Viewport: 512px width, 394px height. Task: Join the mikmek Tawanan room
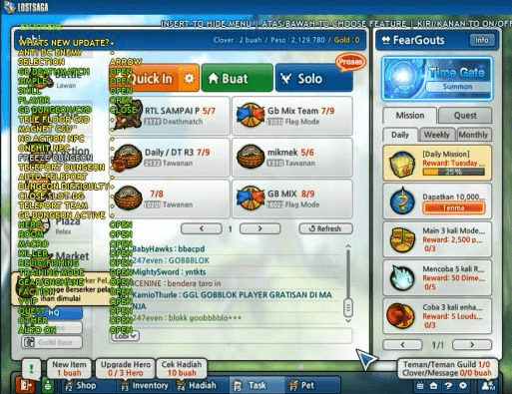[292, 157]
